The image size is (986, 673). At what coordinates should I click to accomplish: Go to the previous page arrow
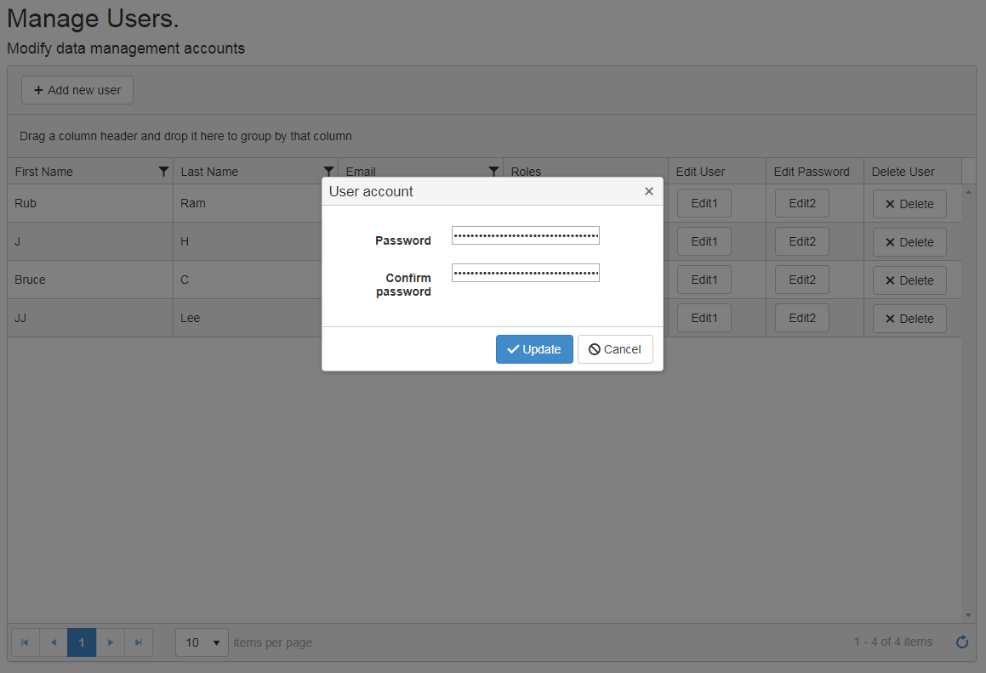click(53, 642)
